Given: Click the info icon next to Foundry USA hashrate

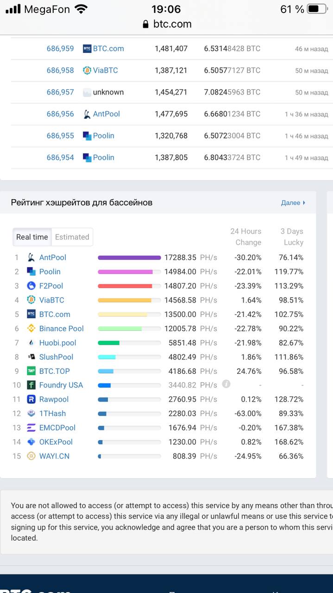Looking at the screenshot, I should click(226, 384).
